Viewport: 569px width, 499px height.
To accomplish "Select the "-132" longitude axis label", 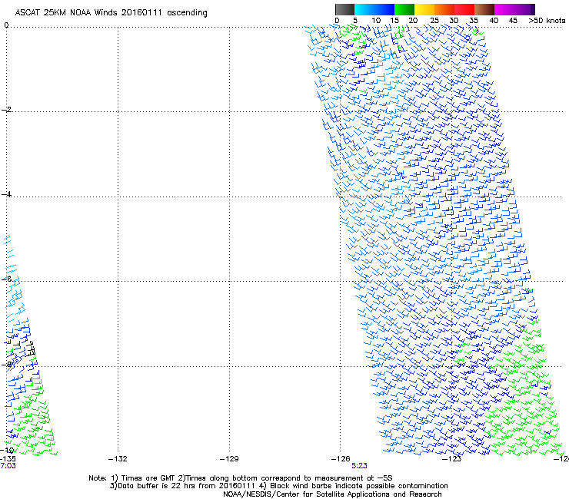I will click(118, 459).
